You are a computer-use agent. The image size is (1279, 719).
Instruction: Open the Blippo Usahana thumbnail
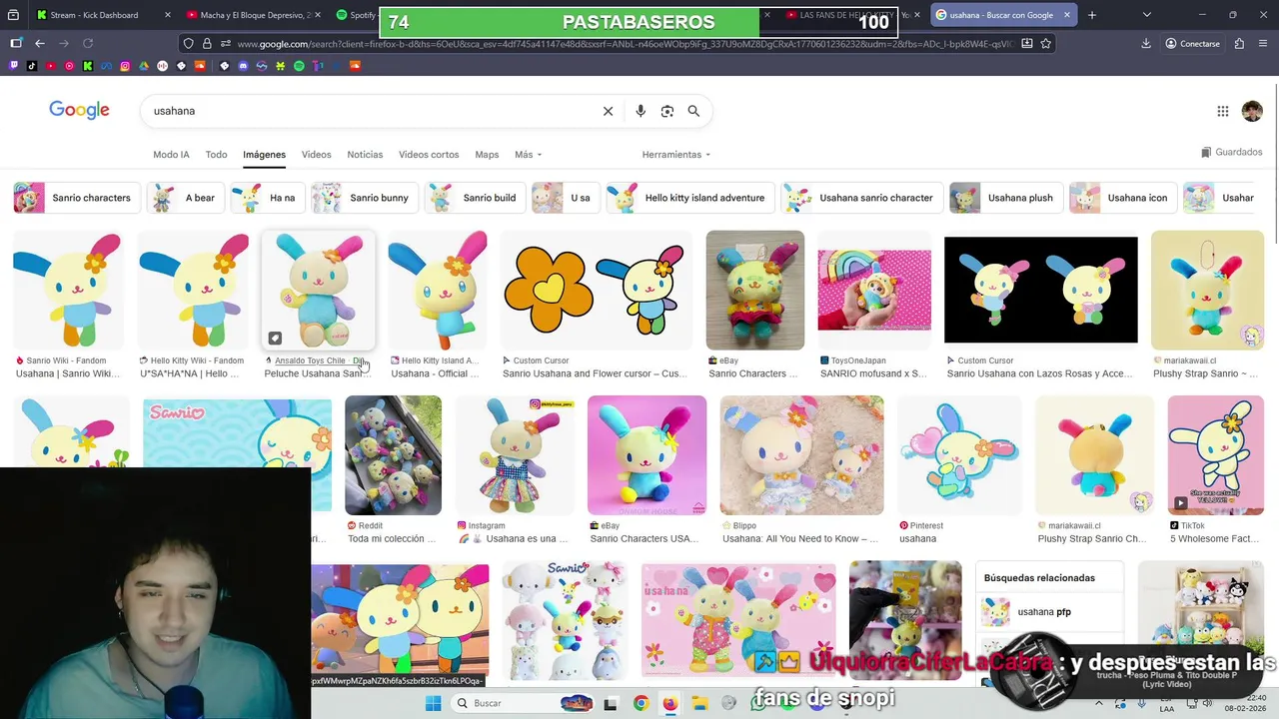(x=801, y=455)
